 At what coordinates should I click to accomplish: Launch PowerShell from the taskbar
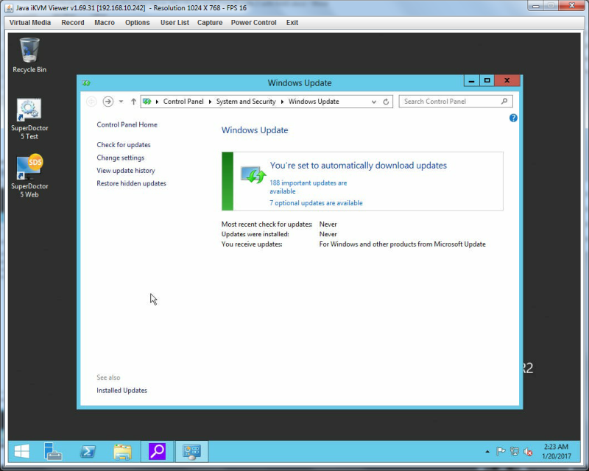point(88,451)
